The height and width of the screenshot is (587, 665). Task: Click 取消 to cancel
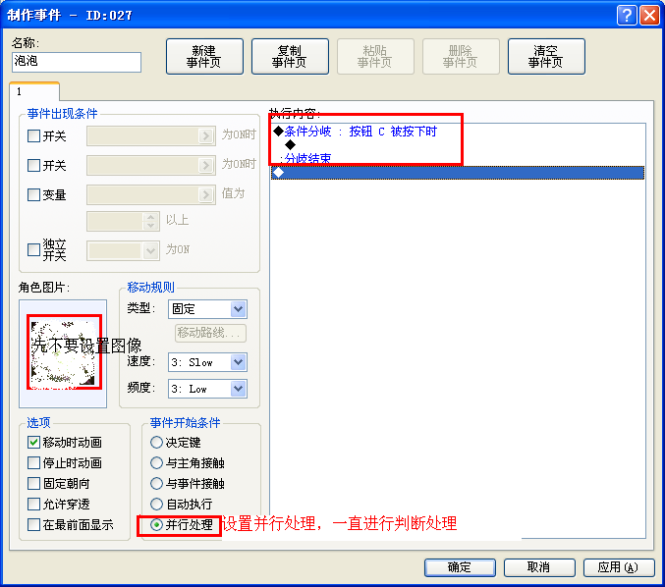539,567
